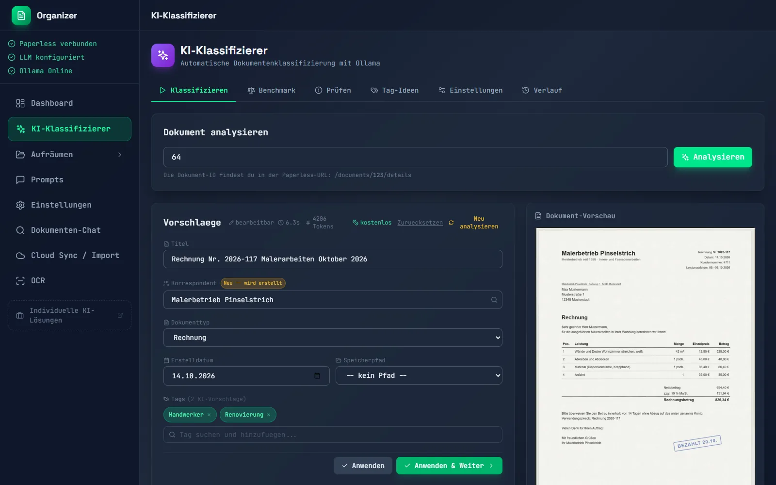776x485 pixels.
Task: Remove the Renovierung tag
Action: tap(269, 415)
